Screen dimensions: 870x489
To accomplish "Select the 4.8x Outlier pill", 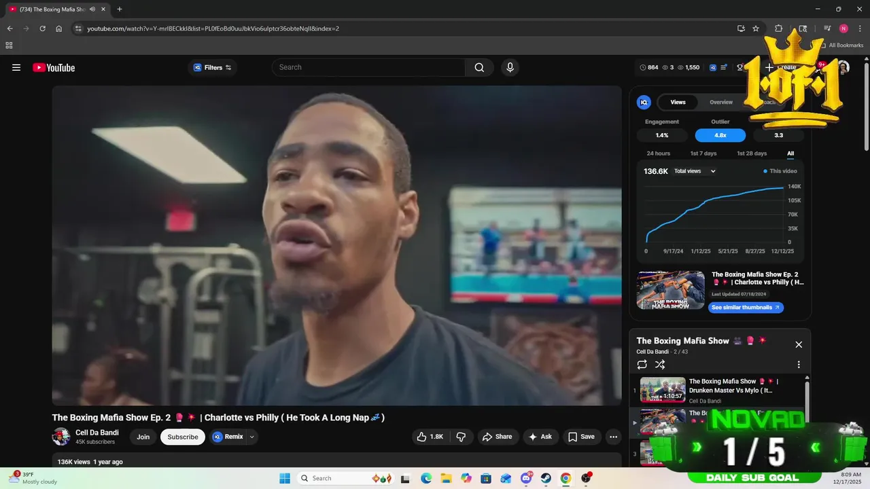I will (720, 135).
